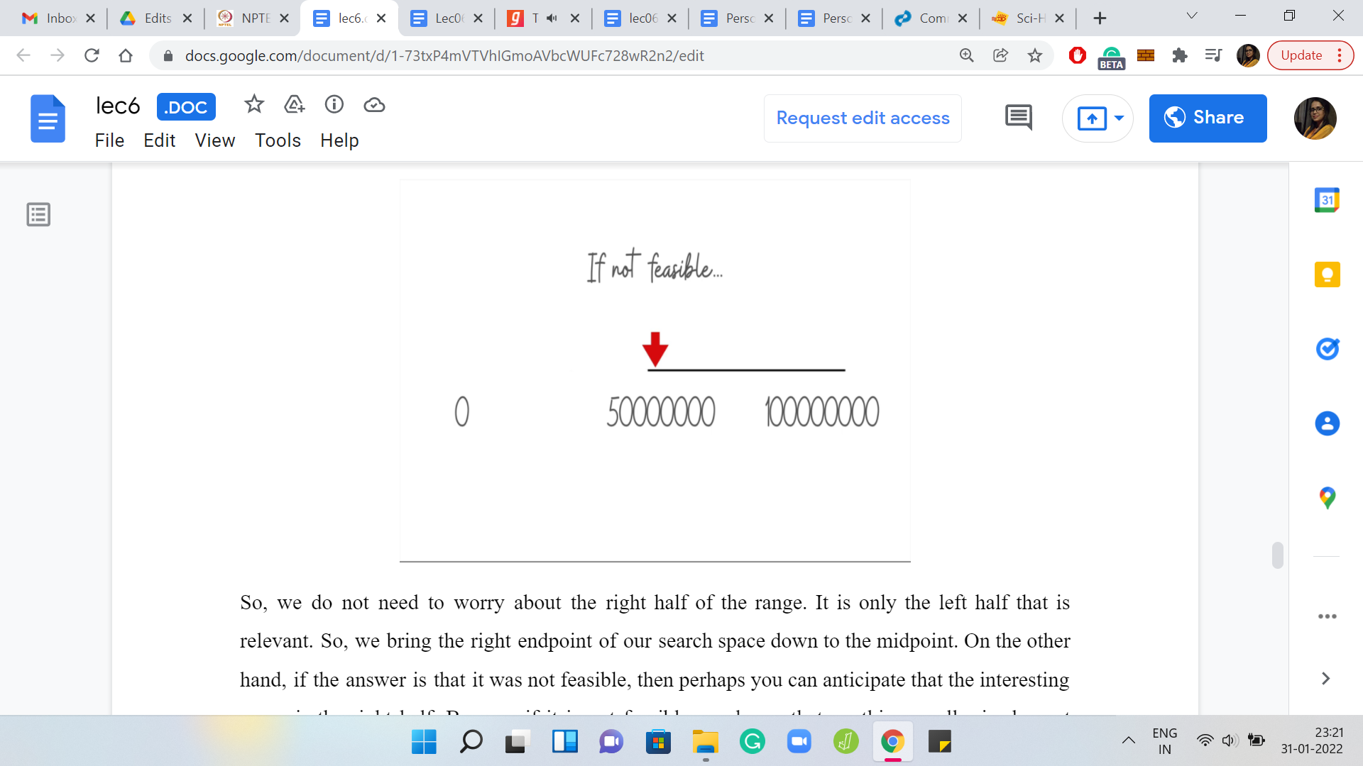Open Google Tasks side panel
The image size is (1363, 766).
click(x=1326, y=349)
